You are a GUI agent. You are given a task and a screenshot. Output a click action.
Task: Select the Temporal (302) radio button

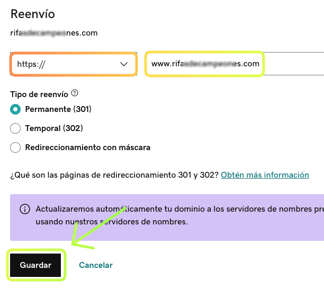point(15,128)
